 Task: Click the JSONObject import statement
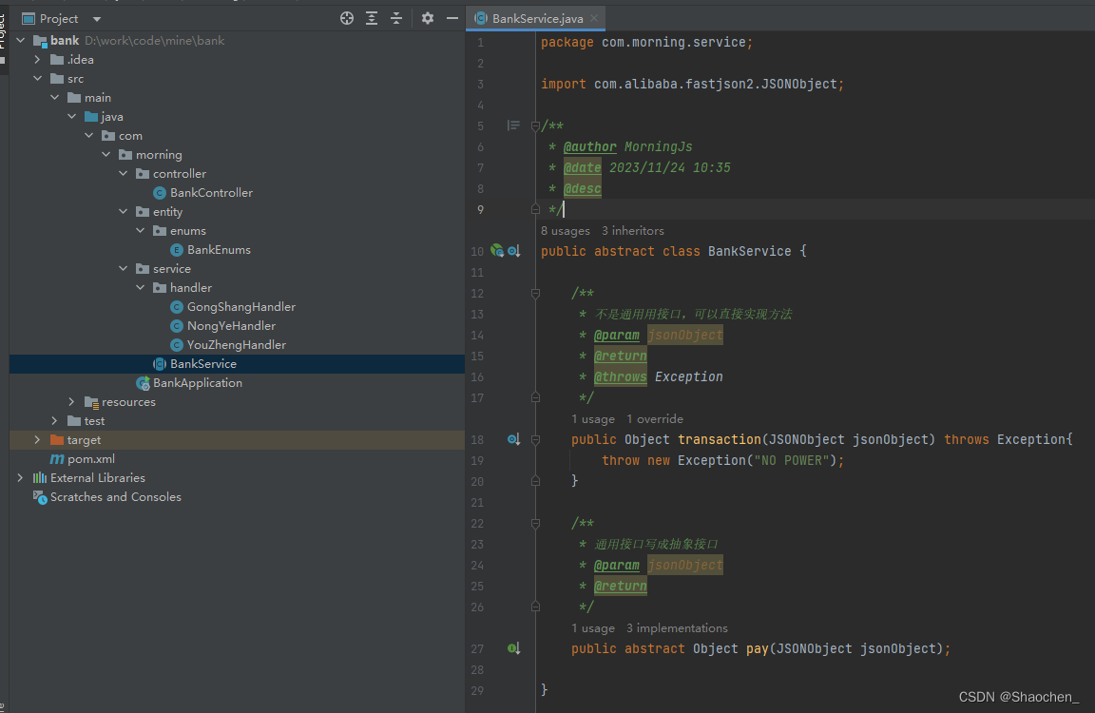coord(692,84)
